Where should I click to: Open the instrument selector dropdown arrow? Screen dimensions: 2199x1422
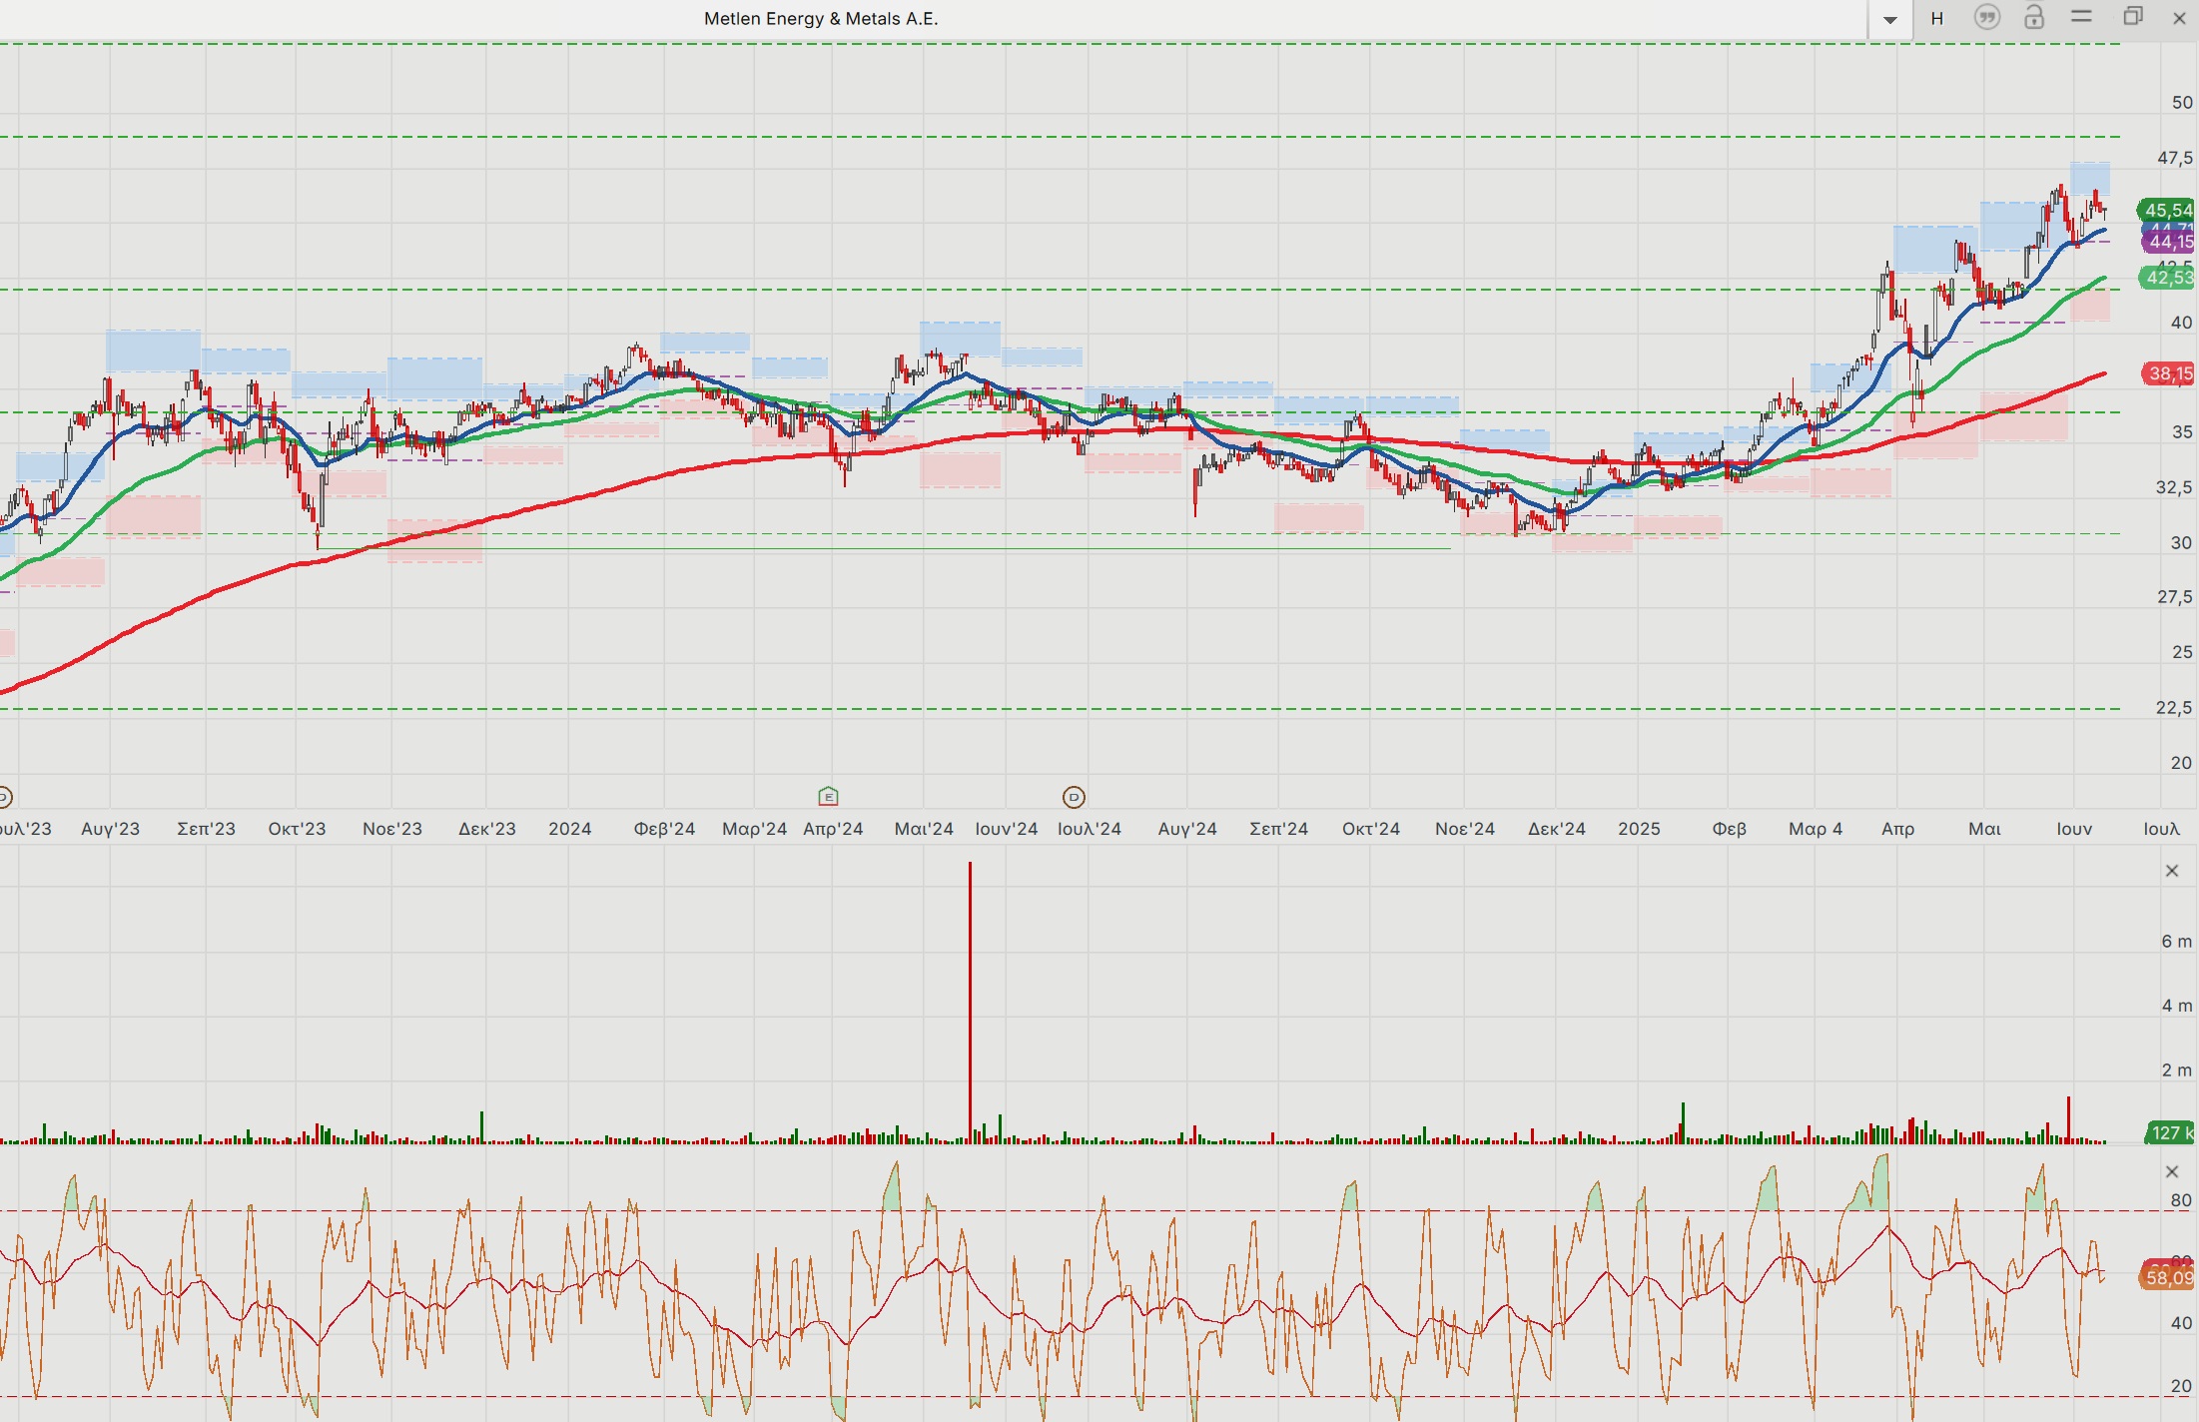point(1889,19)
